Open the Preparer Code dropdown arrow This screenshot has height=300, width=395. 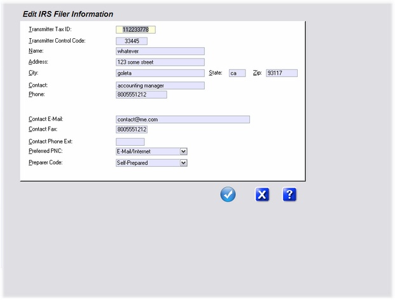[x=183, y=163]
